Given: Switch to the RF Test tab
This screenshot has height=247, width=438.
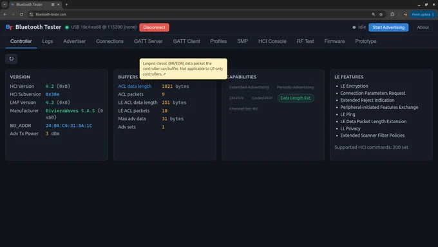Looking at the screenshot, I should (x=305, y=41).
